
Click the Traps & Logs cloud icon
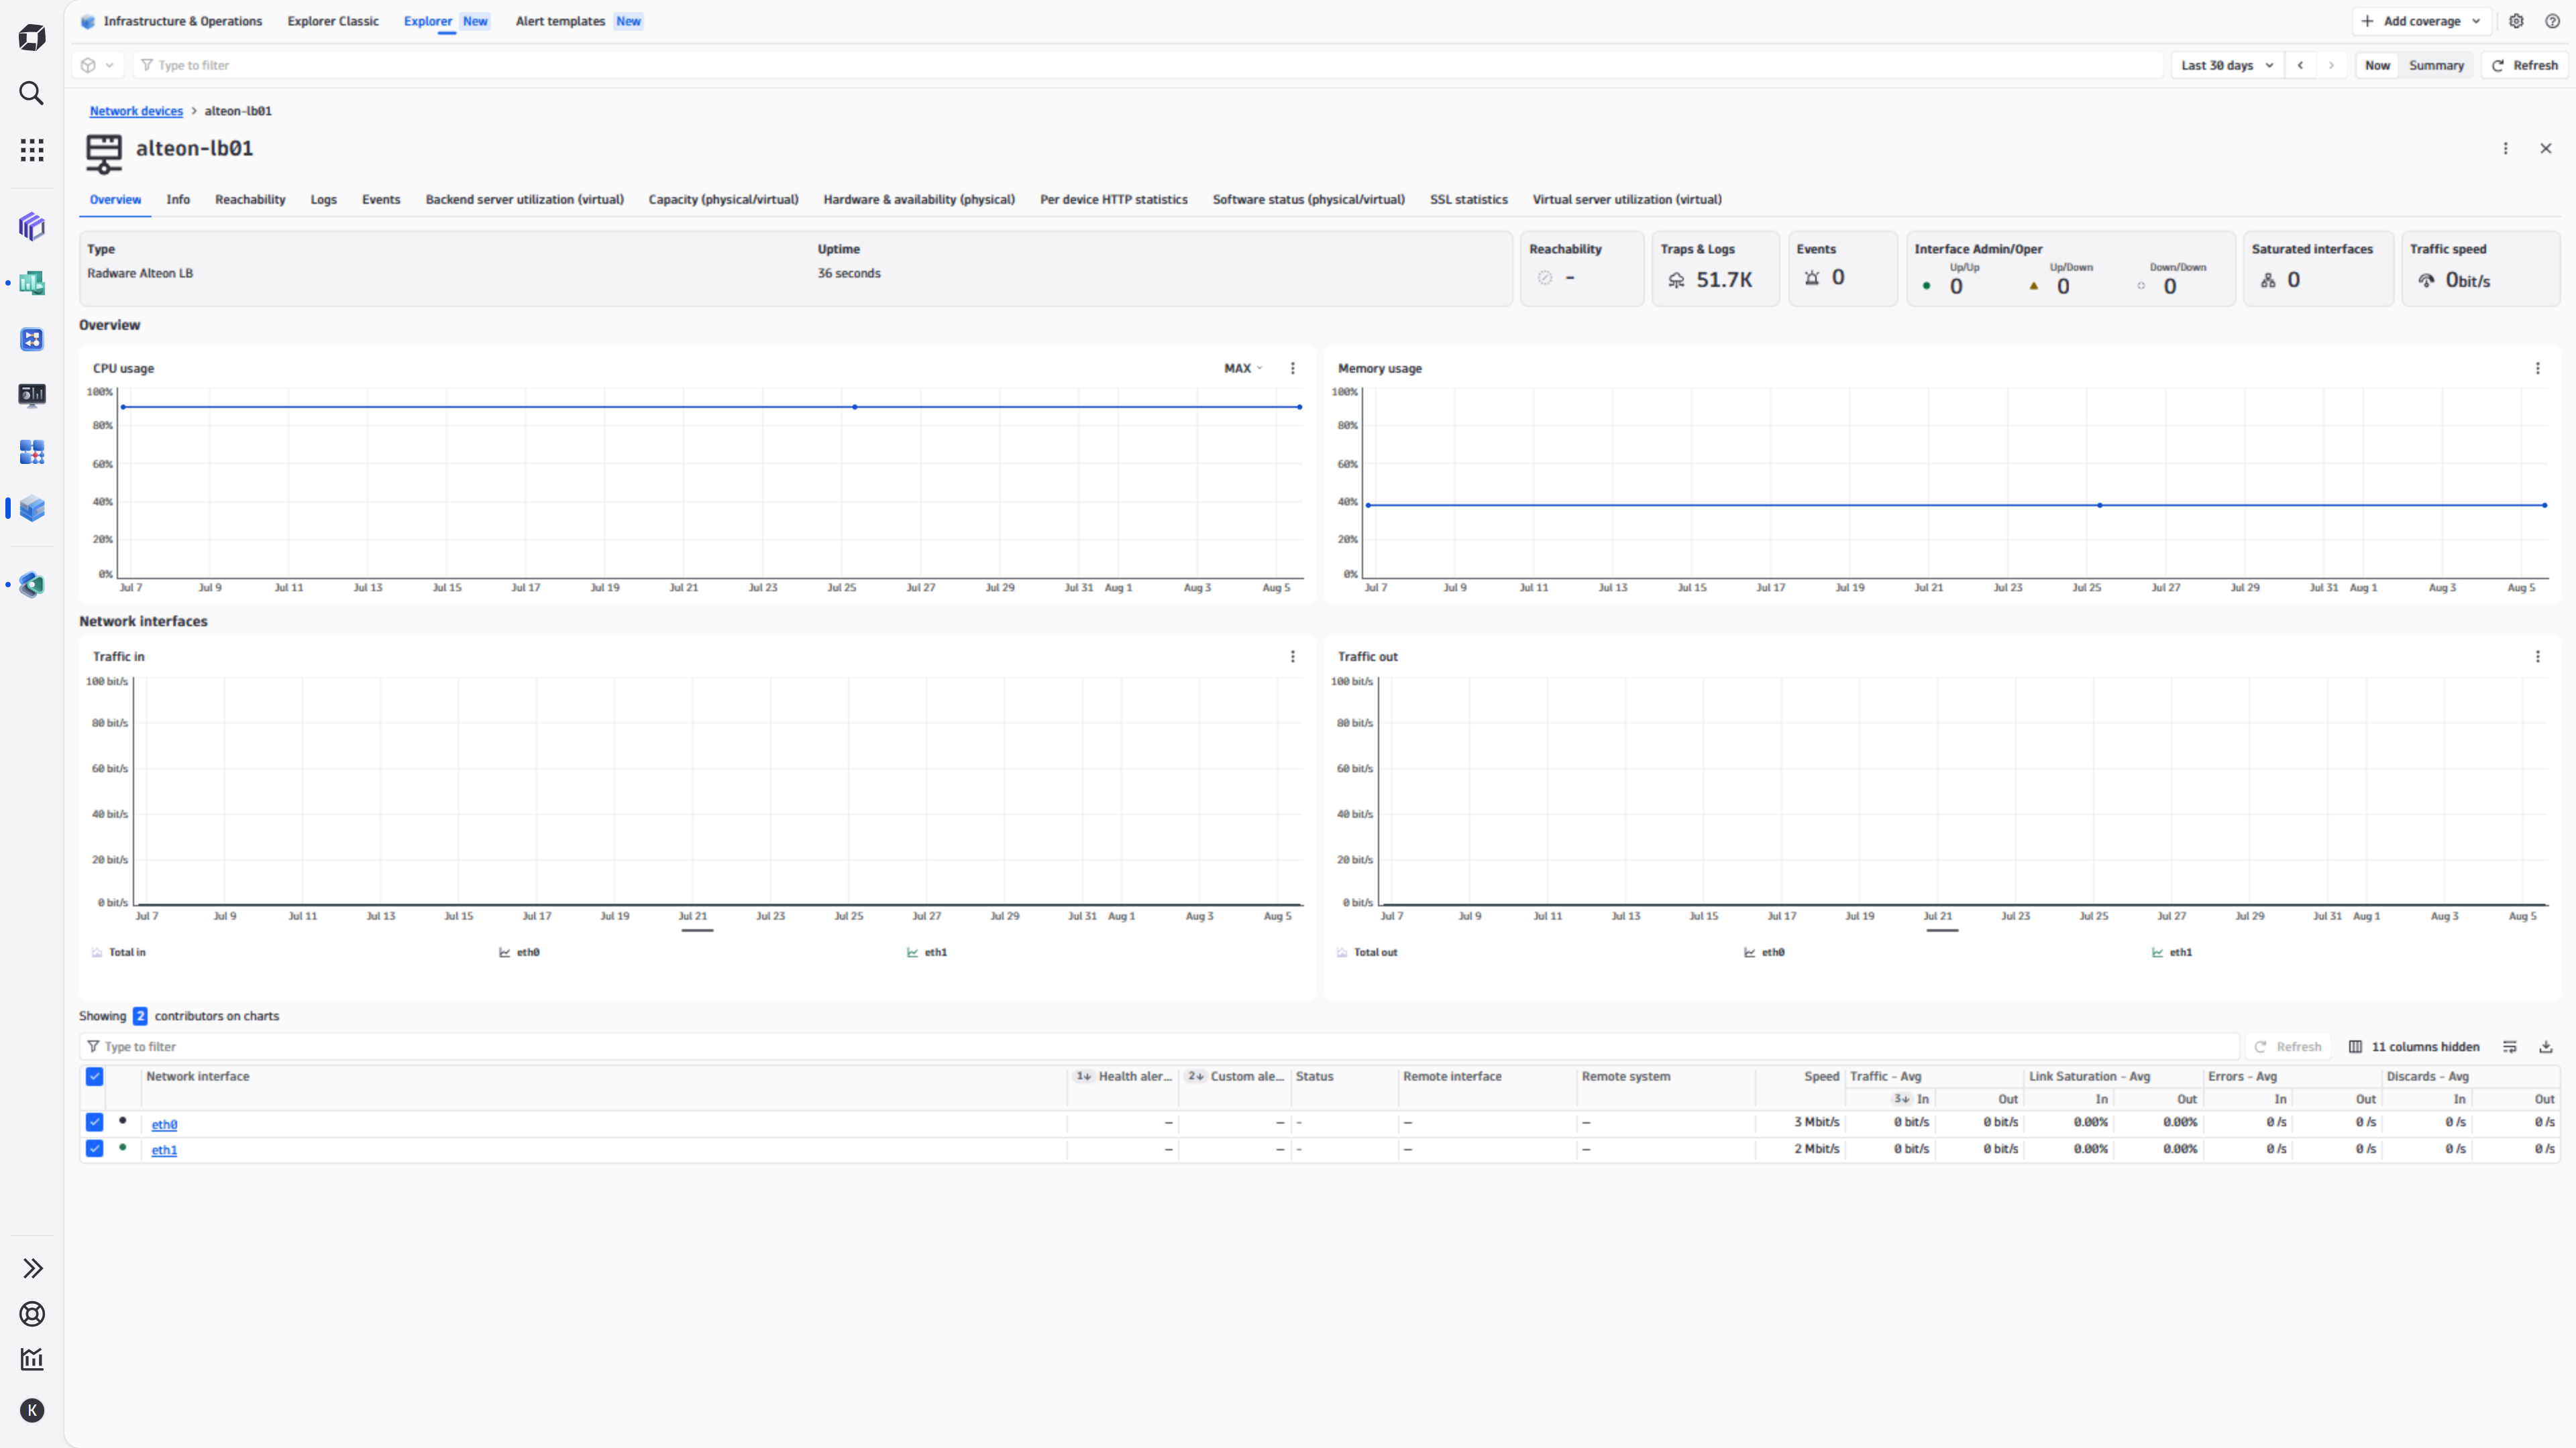[x=1676, y=281]
